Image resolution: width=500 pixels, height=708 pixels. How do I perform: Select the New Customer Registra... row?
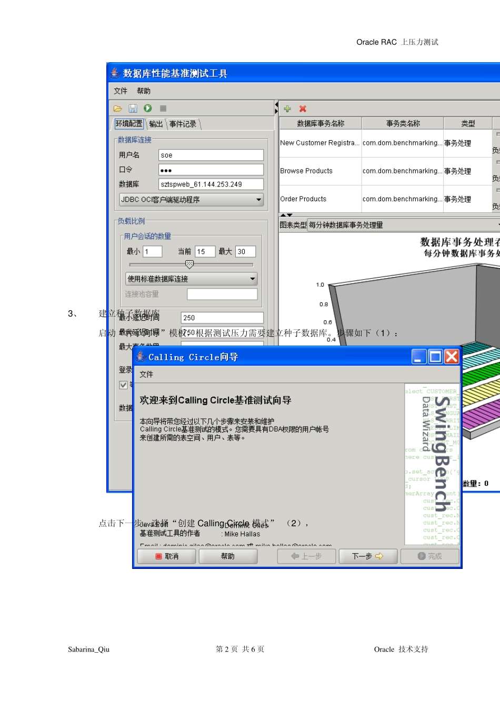point(389,143)
